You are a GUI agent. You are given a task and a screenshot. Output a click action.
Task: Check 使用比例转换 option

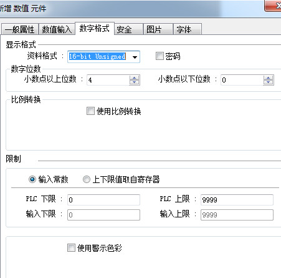90,111
